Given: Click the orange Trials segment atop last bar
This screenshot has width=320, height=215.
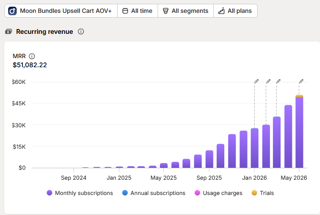Looking at the screenshot, I should click(x=300, y=96).
